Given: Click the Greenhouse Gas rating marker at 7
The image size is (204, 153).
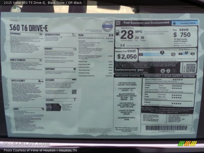Looking at the screenshot, I should [x=162, y=52].
